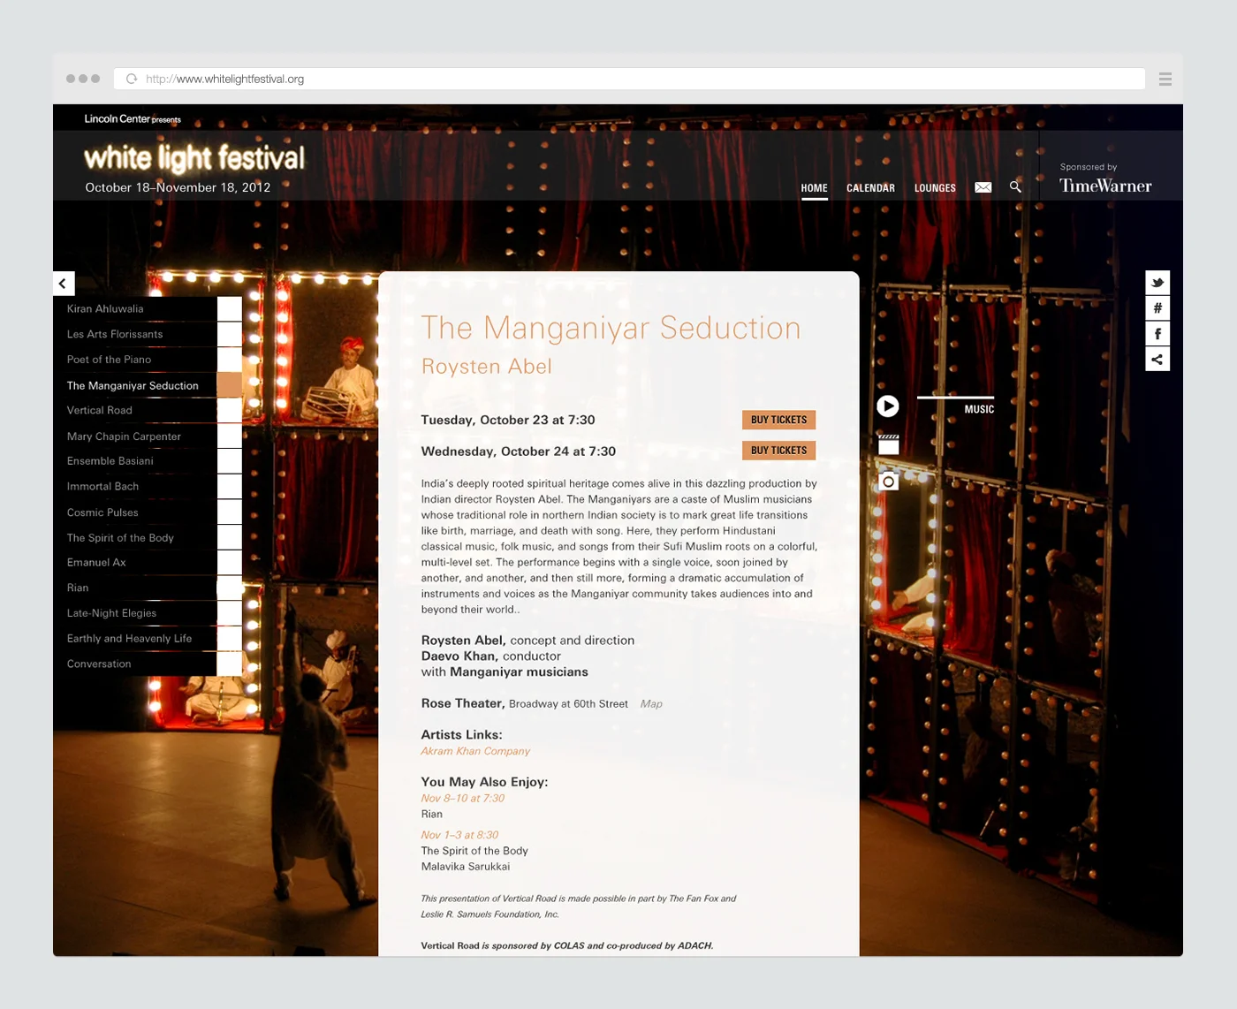
Task: Open the Akram Khan Company link
Action: coord(475,750)
